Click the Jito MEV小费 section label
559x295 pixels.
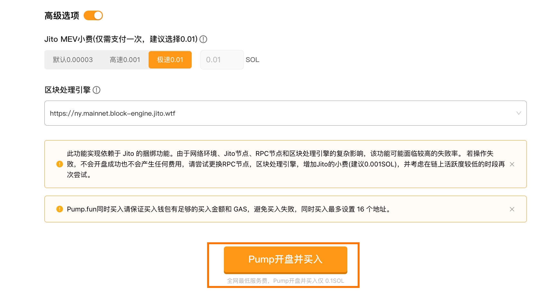click(121, 39)
